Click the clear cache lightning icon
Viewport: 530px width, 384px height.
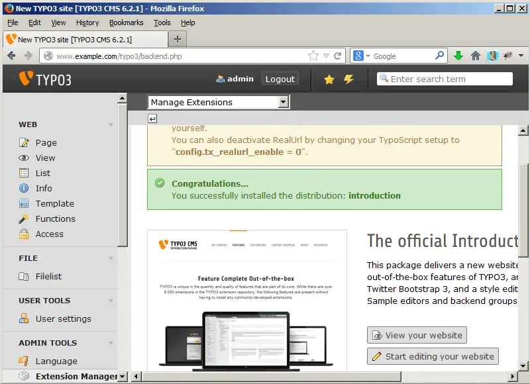[x=348, y=79]
